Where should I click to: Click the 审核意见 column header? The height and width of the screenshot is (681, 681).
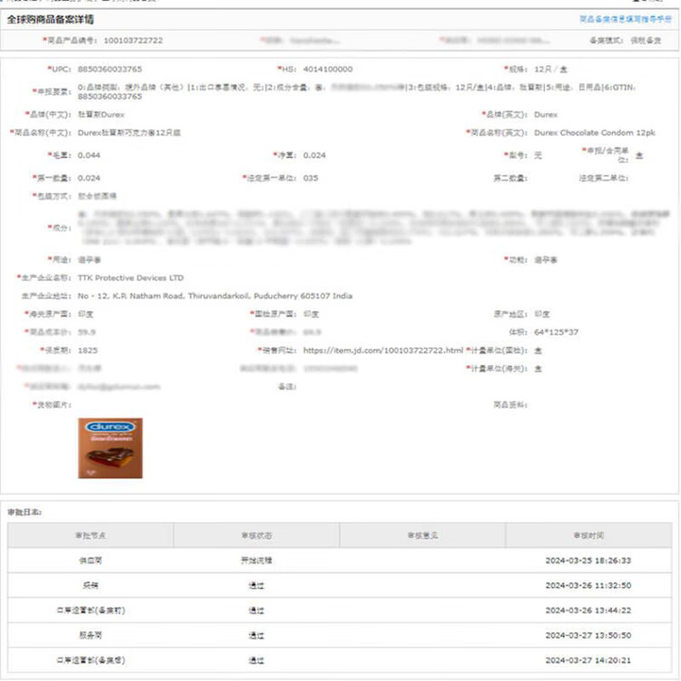coord(422,535)
